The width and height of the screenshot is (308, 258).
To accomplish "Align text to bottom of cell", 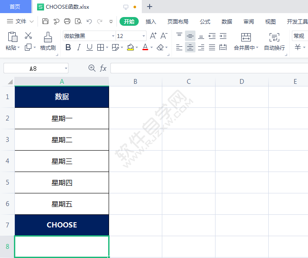I will [201, 36].
